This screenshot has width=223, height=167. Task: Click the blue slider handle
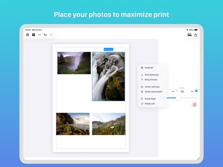[x=178, y=98]
